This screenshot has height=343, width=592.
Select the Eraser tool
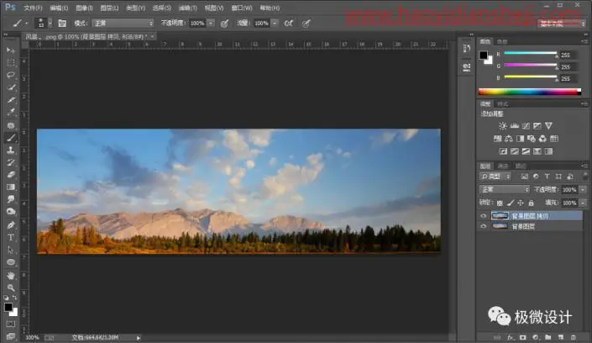click(x=11, y=175)
